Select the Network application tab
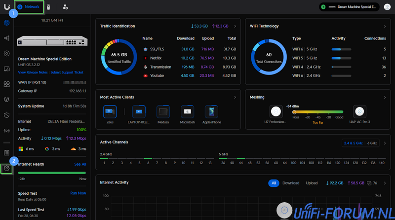 click(29, 6)
